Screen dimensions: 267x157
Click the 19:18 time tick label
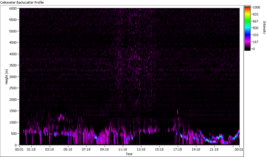pos(196,149)
